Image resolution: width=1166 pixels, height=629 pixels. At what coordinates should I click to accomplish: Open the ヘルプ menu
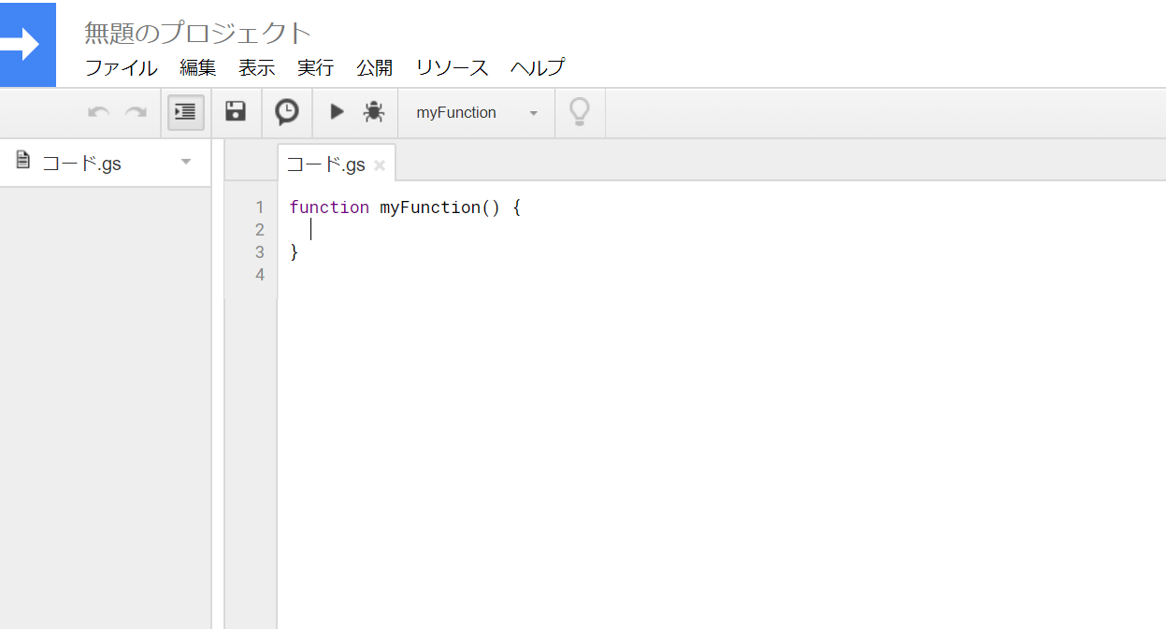point(538,67)
